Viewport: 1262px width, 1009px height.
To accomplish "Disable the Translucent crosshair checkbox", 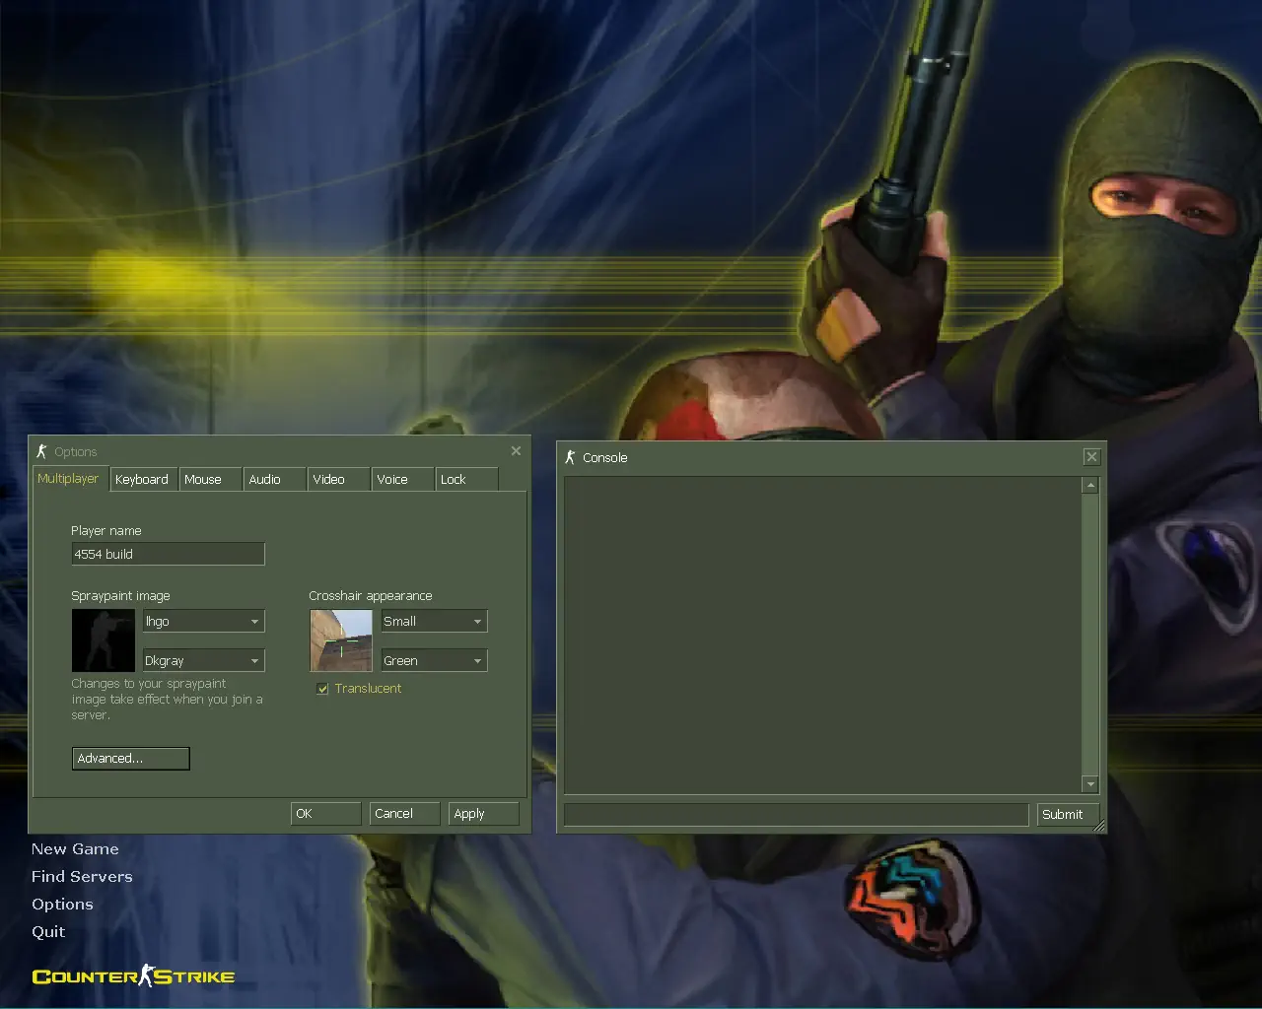I will click(x=322, y=689).
